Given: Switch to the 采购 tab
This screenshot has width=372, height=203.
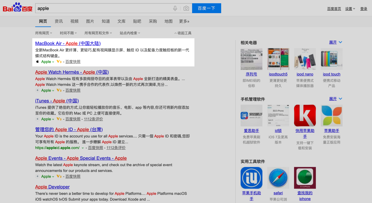Looking at the screenshot, I should pos(153,21).
